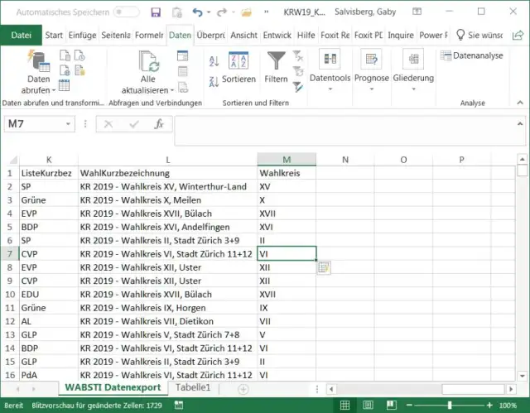
Task: Click the Sortieren A-Z dialog icon
Action: [238, 60]
